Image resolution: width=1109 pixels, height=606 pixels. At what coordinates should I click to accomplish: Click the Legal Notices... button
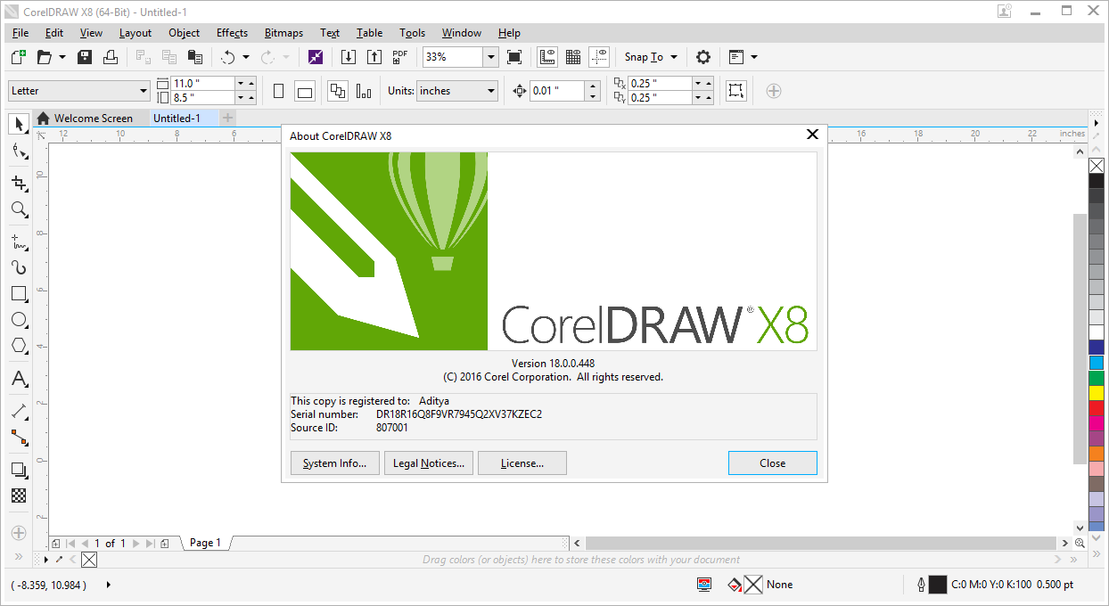pos(429,463)
